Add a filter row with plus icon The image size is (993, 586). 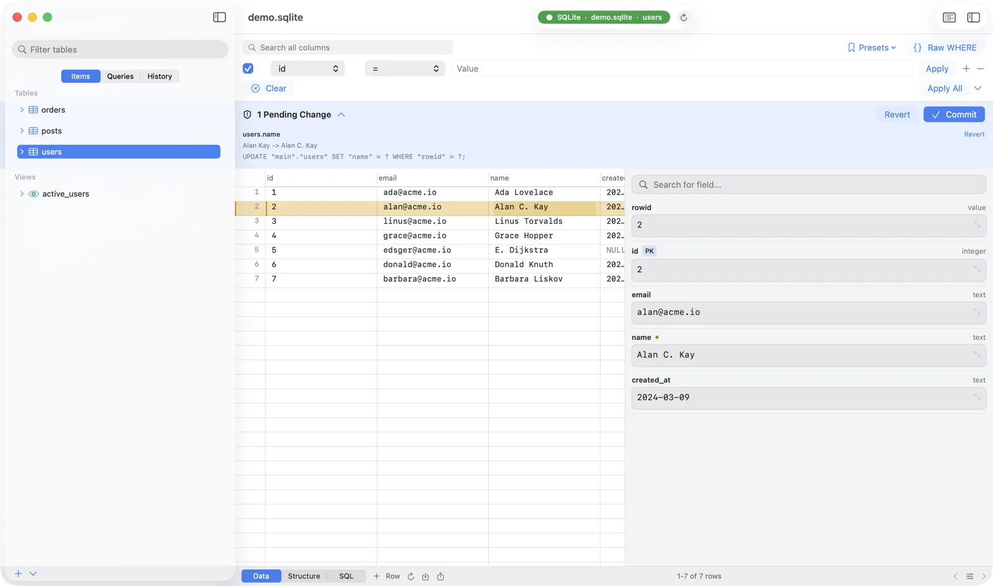[966, 69]
